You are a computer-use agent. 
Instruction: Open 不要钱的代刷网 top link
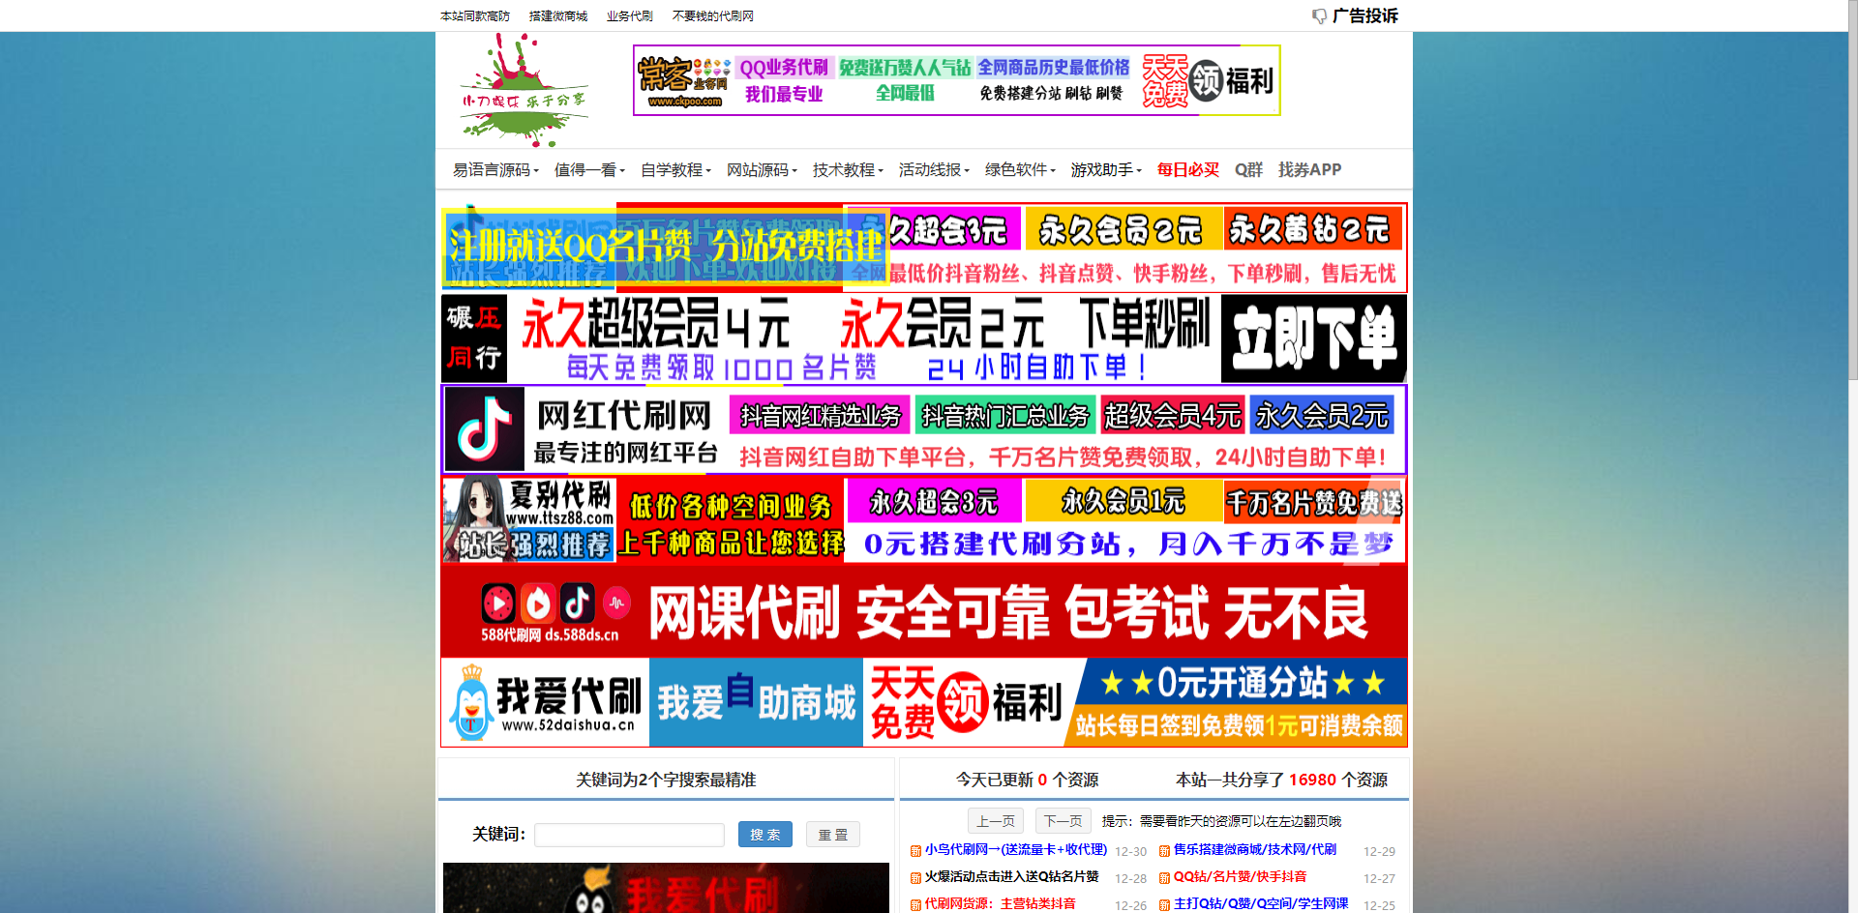[x=713, y=16]
